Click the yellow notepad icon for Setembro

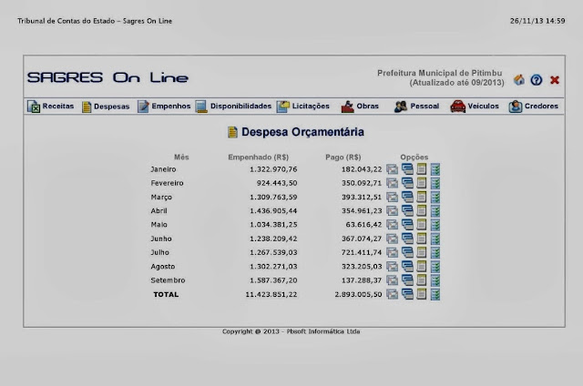[421, 280]
